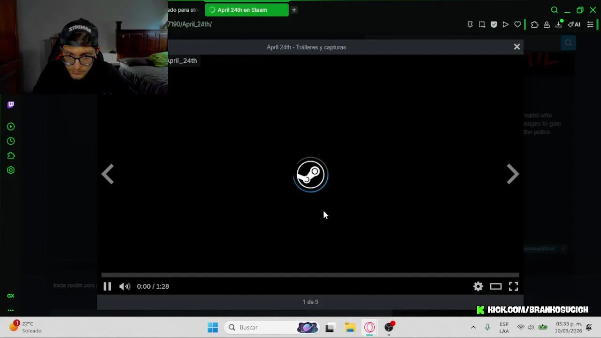The height and width of the screenshot is (338, 601).
Task: Open Easy Setup sliders menu
Action: pyautogui.click(x=590, y=24)
